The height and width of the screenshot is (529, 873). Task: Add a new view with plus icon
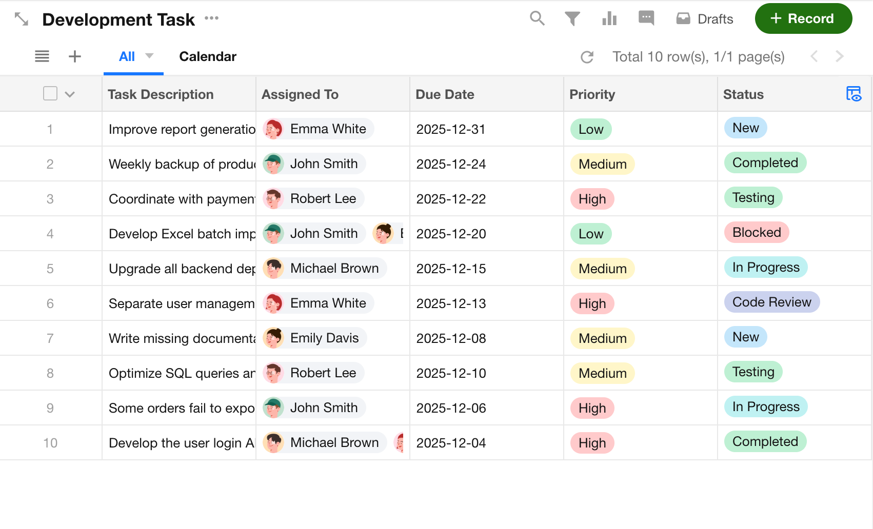tap(75, 56)
